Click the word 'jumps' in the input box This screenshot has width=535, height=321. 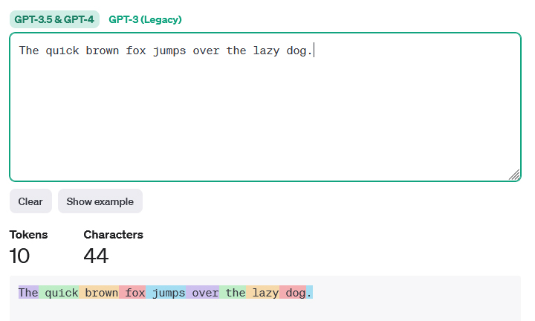(x=169, y=51)
